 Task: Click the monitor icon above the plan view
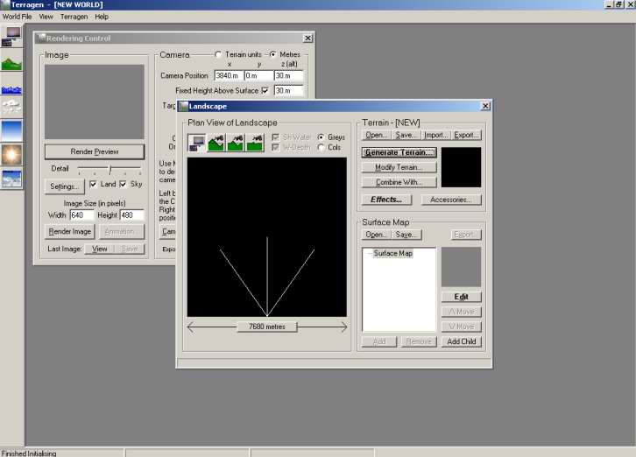point(197,143)
